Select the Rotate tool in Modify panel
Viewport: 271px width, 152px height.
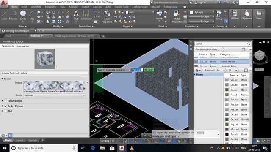tap(54, 12)
